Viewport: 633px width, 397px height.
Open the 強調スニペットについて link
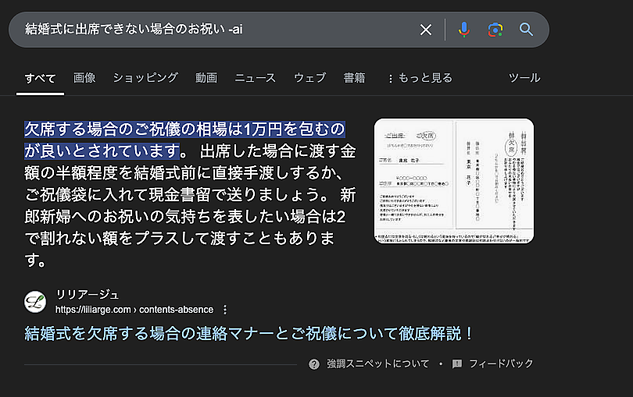pos(378,364)
